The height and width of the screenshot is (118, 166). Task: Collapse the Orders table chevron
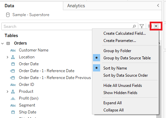click(3, 44)
